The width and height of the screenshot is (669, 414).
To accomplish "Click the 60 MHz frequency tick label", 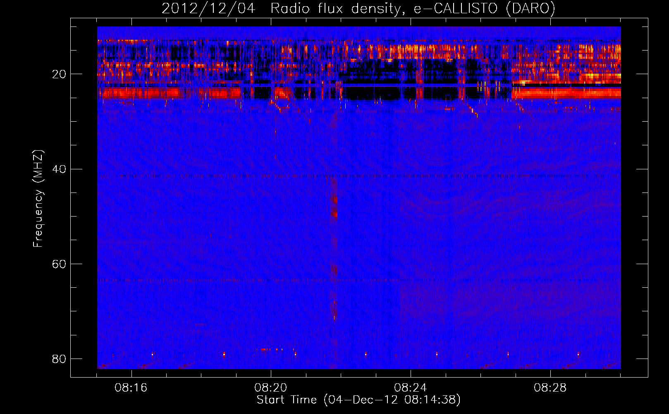I will coord(59,264).
